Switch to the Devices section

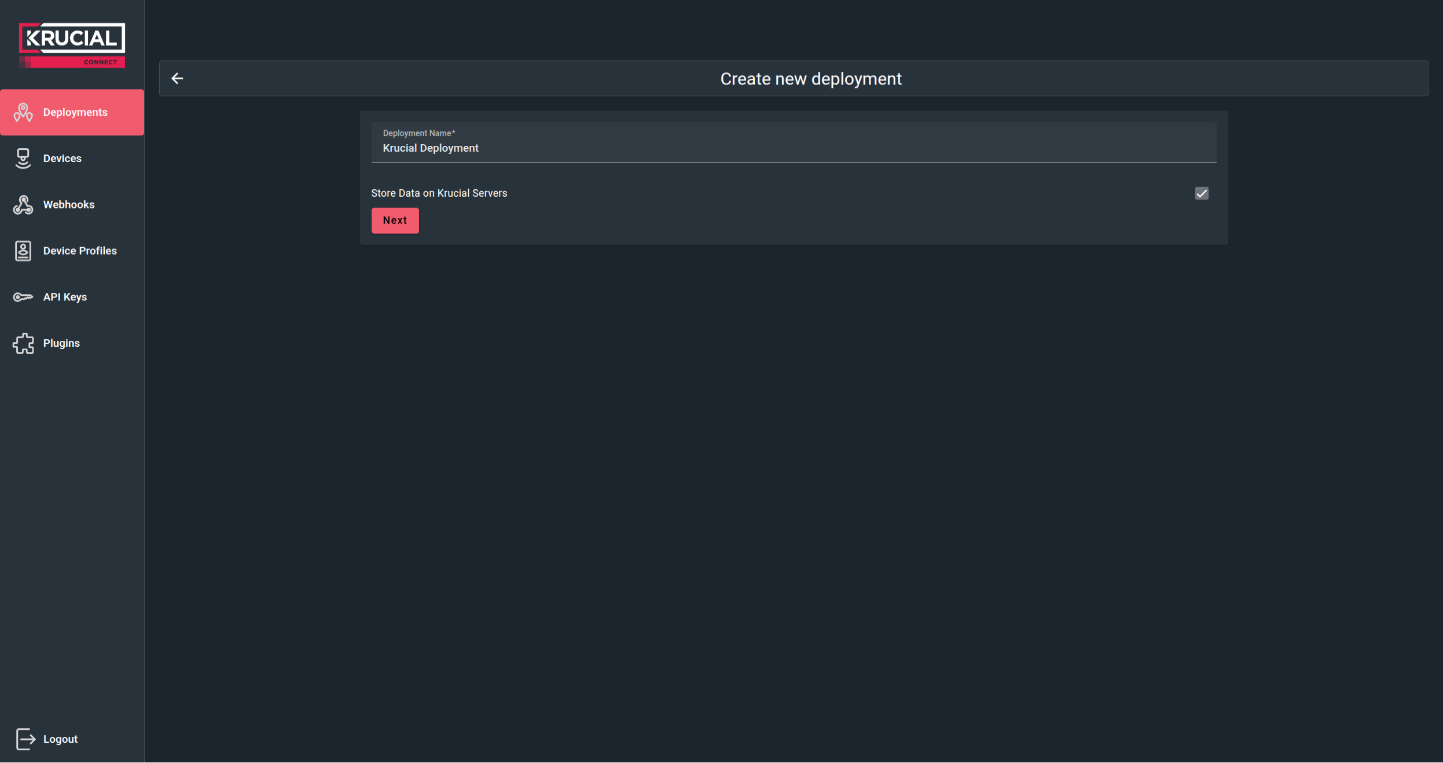pos(63,158)
